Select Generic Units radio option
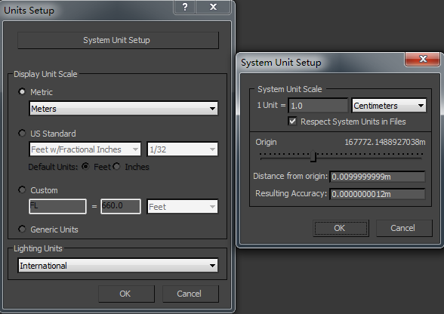The height and width of the screenshot is (314, 444). point(22,229)
